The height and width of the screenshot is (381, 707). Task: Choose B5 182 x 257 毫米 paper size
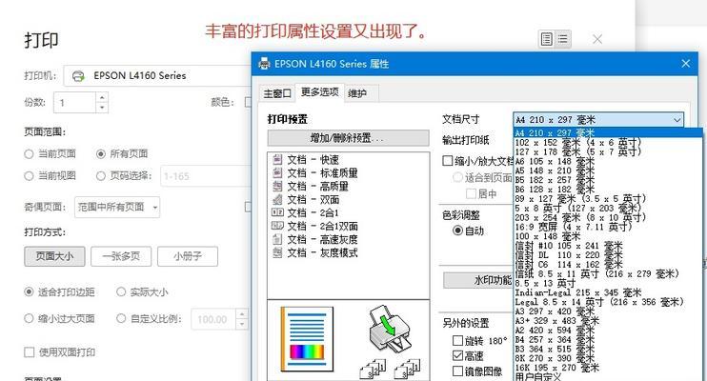click(x=608, y=180)
